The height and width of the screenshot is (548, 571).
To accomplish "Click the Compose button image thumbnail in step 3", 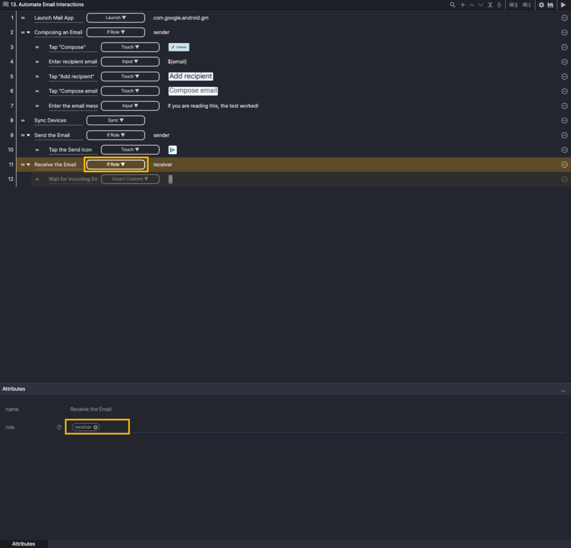I will pos(179,47).
